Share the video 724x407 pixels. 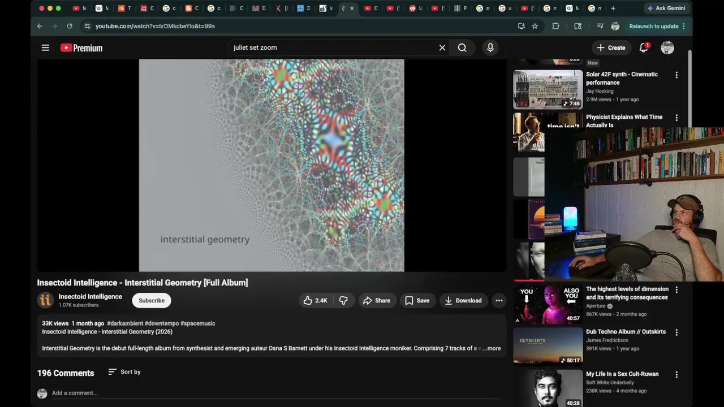coord(377,301)
